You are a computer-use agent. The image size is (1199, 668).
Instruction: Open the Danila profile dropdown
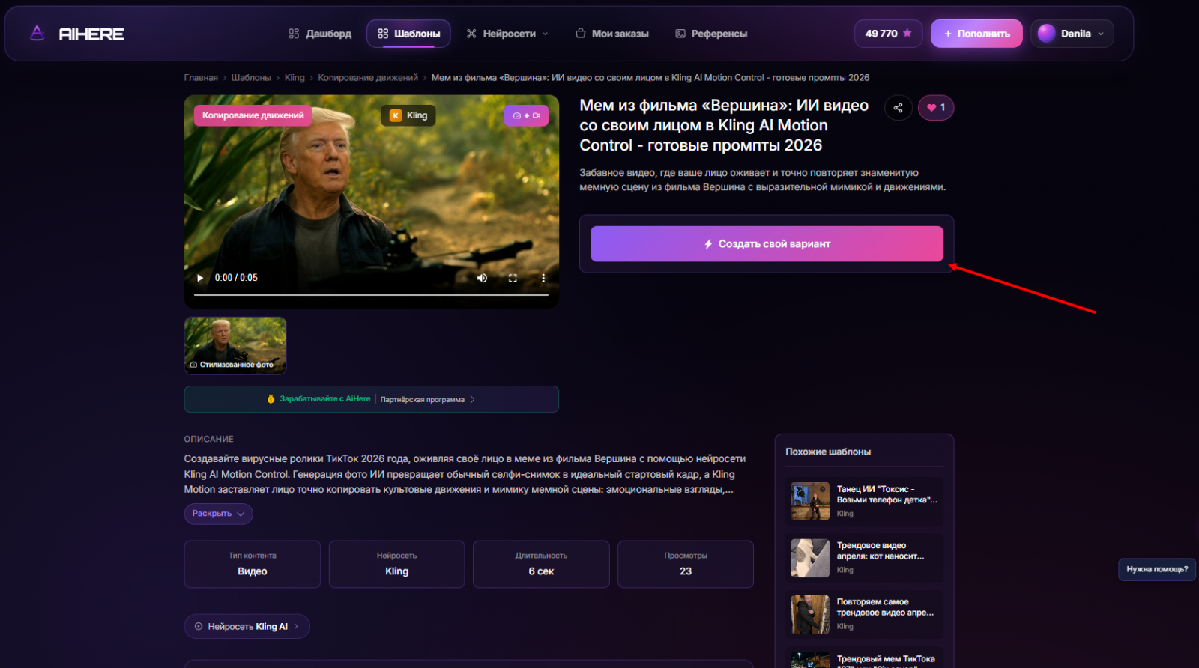(x=1072, y=34)
